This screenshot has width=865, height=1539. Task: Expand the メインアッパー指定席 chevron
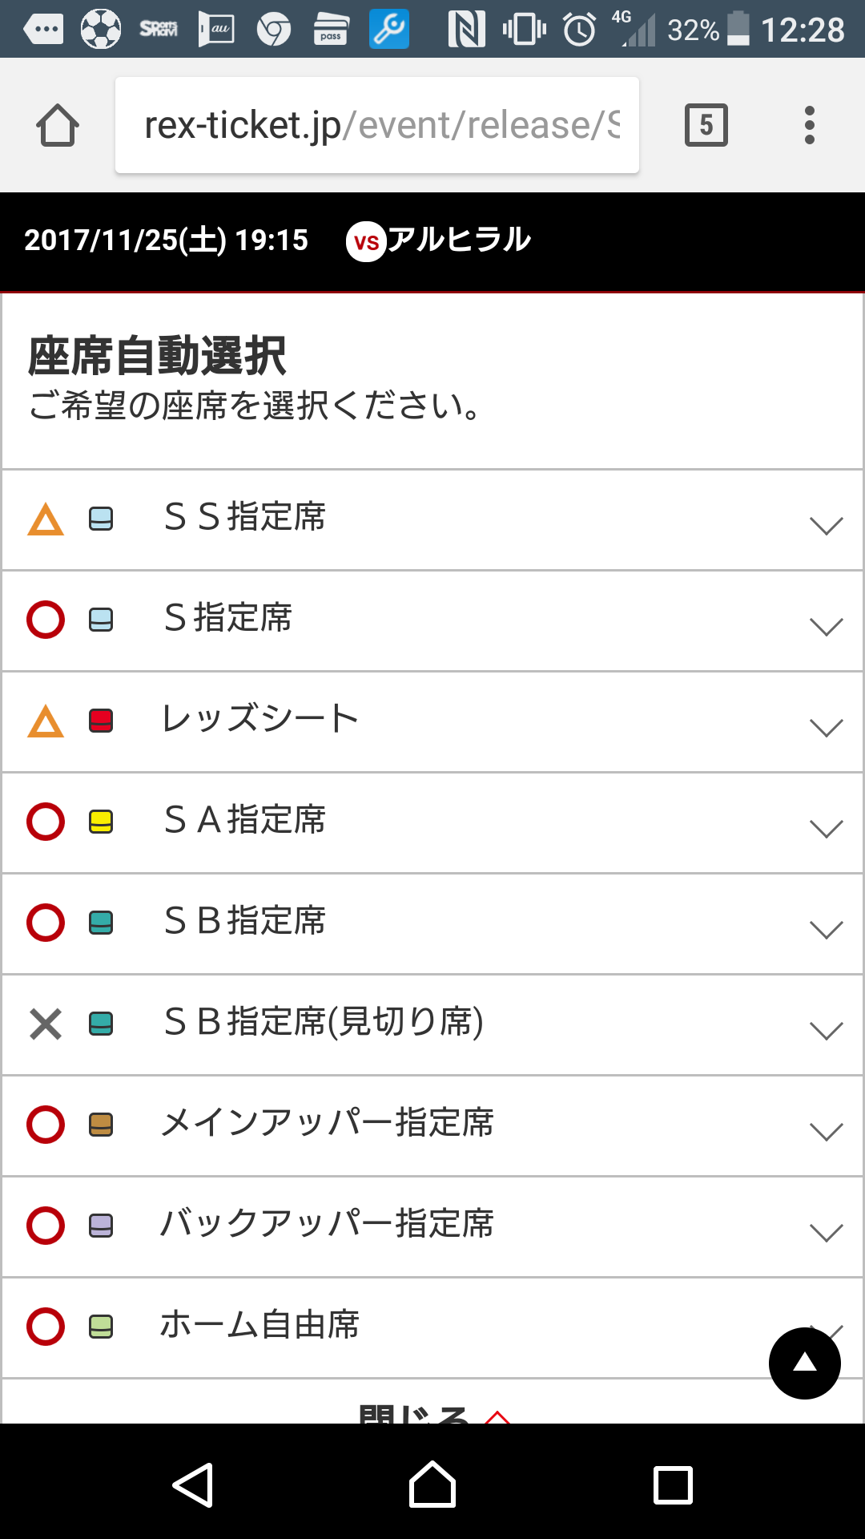[x=826, y=1131]
